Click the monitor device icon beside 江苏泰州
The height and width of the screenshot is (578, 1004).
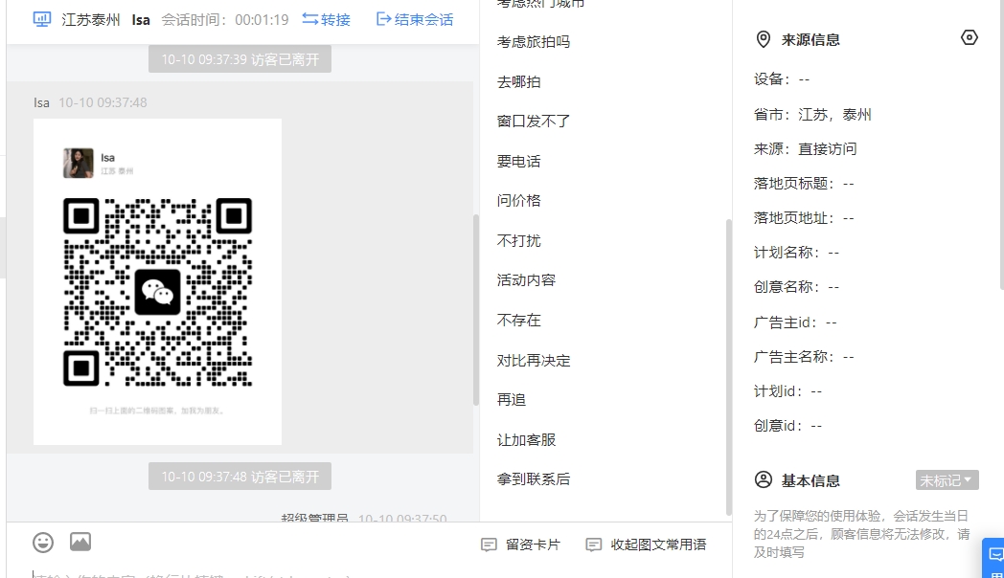42,20
